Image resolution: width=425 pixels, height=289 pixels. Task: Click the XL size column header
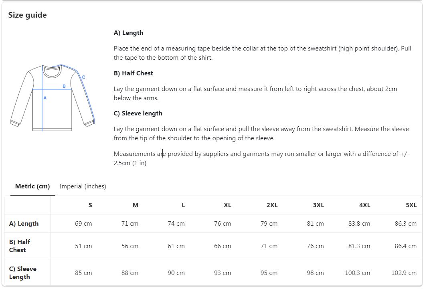pyautogui.click(x=227, y=205)
